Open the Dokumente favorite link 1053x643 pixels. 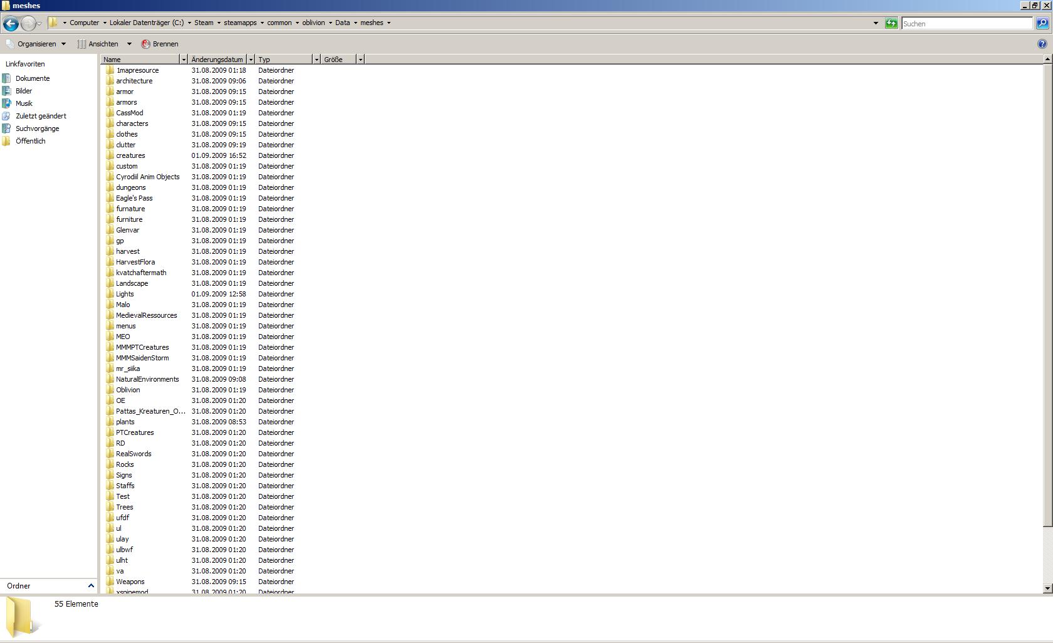(x=33, y=78)
